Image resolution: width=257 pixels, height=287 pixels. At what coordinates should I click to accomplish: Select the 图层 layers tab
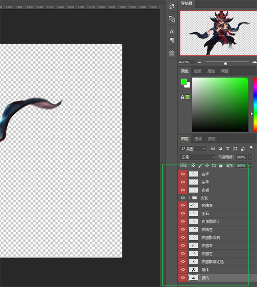185,139
